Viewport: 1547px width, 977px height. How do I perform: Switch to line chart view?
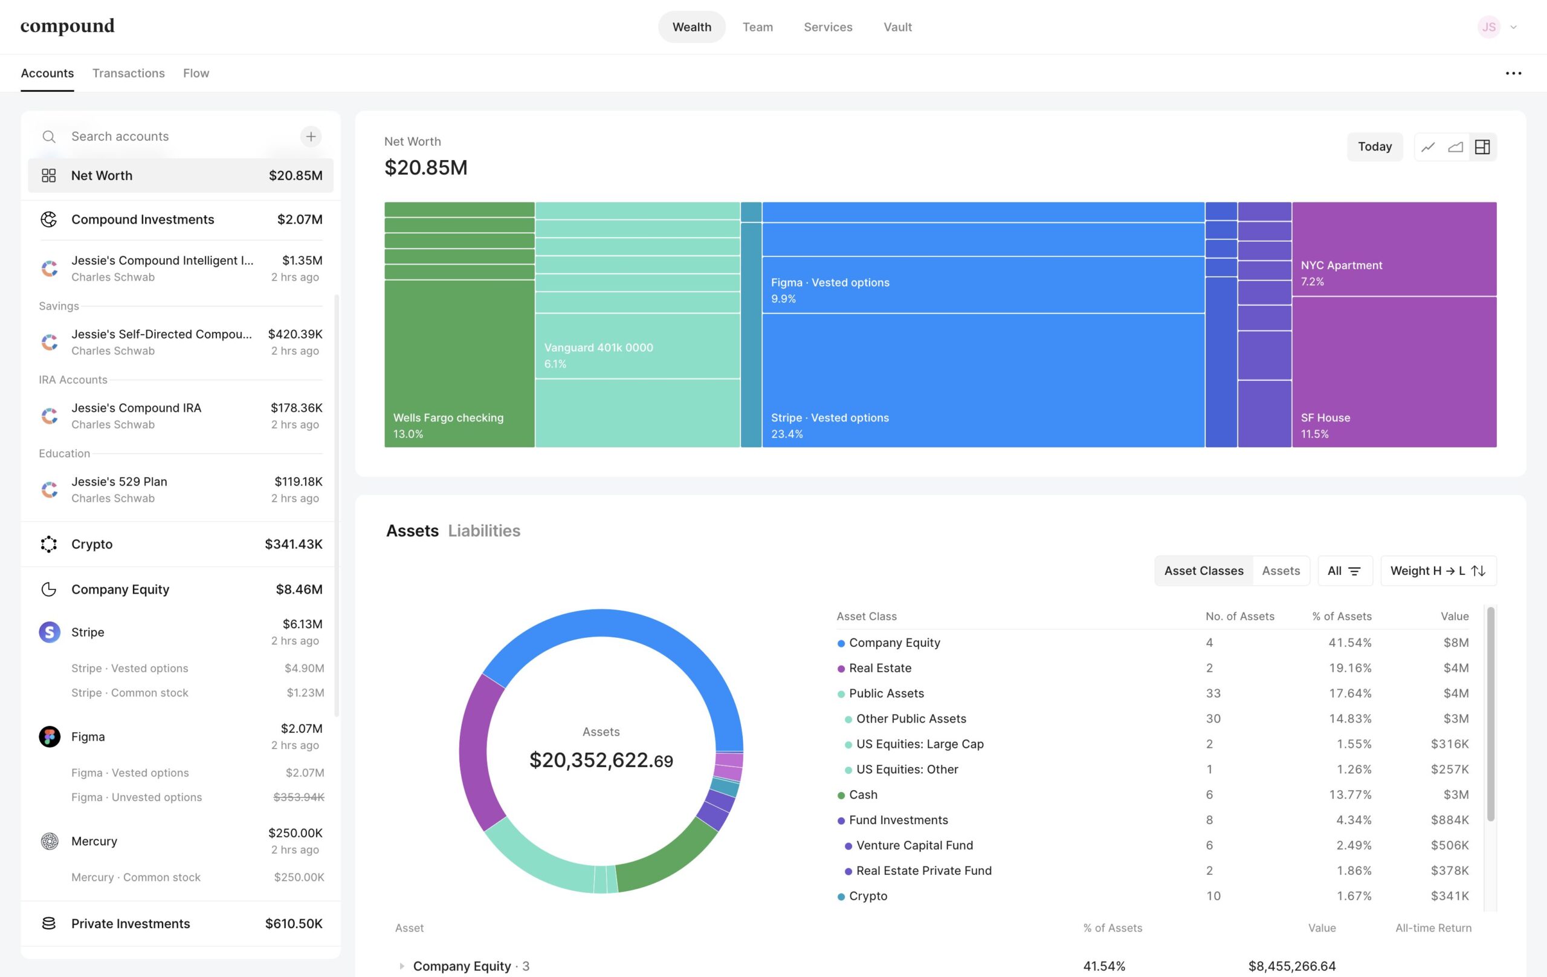coord(1427,147)
